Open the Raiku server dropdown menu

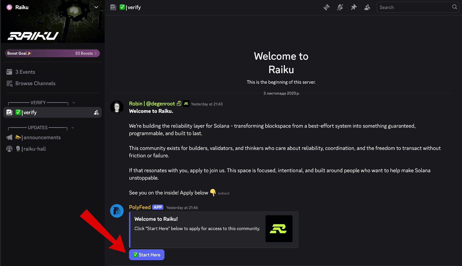point(96,7)
